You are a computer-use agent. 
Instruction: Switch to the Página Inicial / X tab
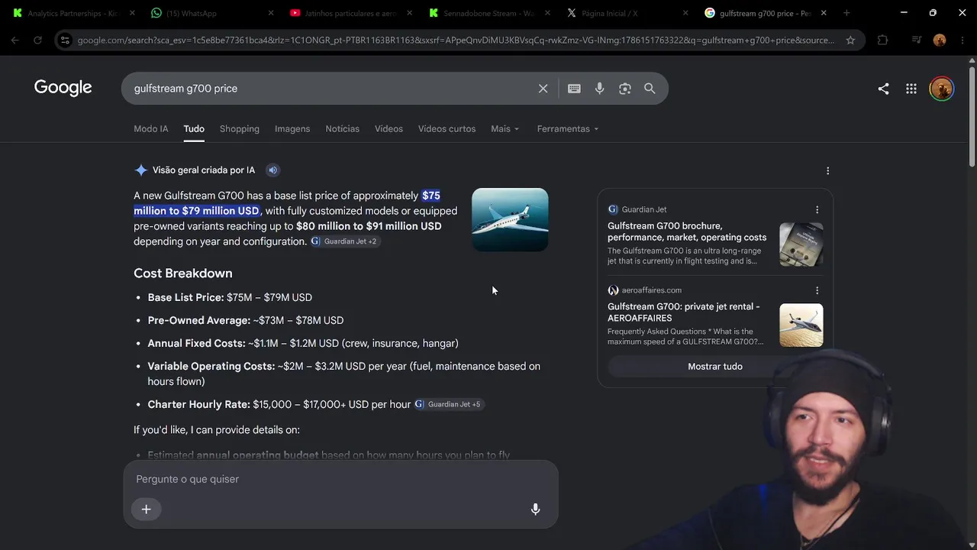pyautogui.click(x=627, y=13)
